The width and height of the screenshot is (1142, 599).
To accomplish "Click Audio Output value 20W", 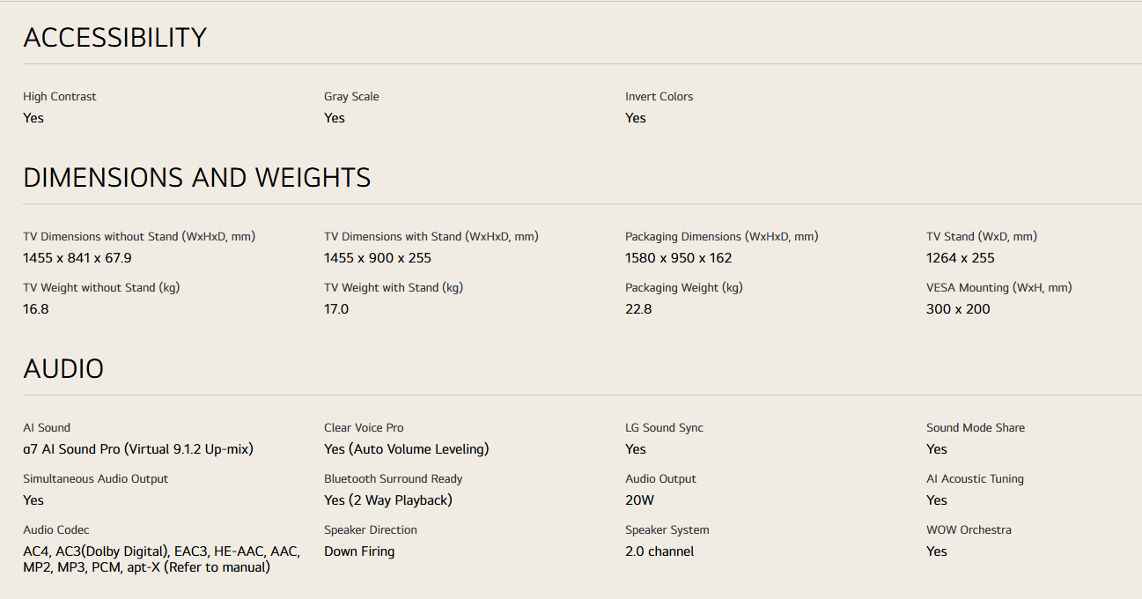I will [639, 500].
